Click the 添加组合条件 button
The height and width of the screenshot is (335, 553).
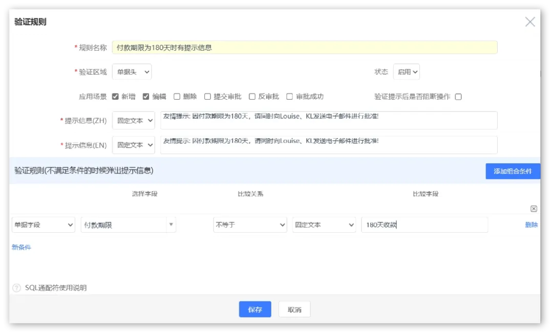(x=513, y=171)
